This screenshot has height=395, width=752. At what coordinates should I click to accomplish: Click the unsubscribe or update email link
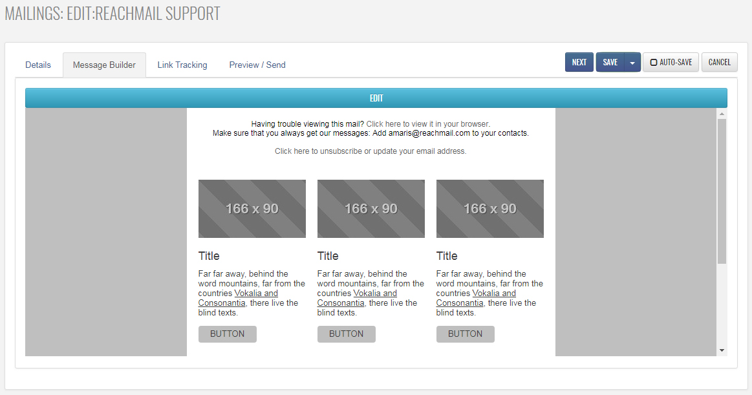click(370, 151)
